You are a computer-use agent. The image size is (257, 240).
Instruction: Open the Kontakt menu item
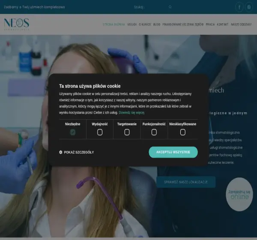(223, 24)
